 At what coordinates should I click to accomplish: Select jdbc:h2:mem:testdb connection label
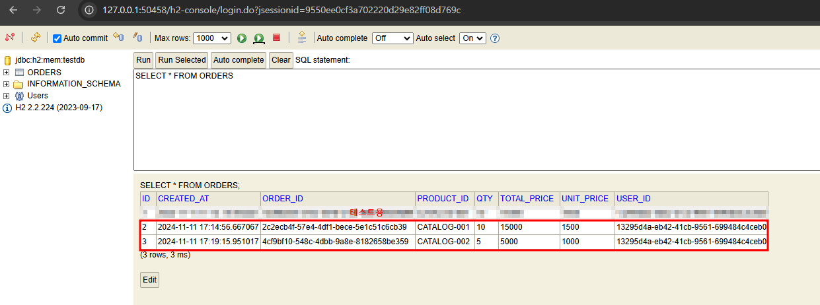pos(50,60)
